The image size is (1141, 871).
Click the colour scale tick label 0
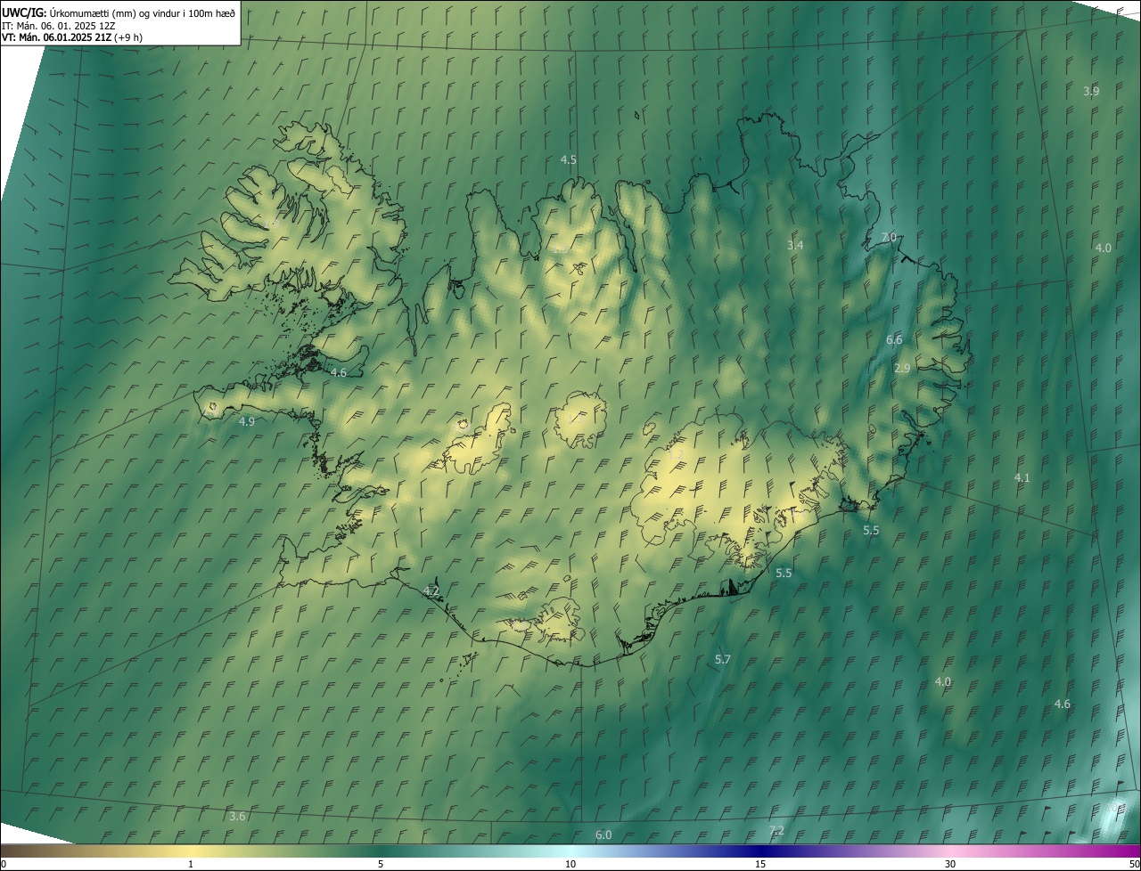click(4, 864)
